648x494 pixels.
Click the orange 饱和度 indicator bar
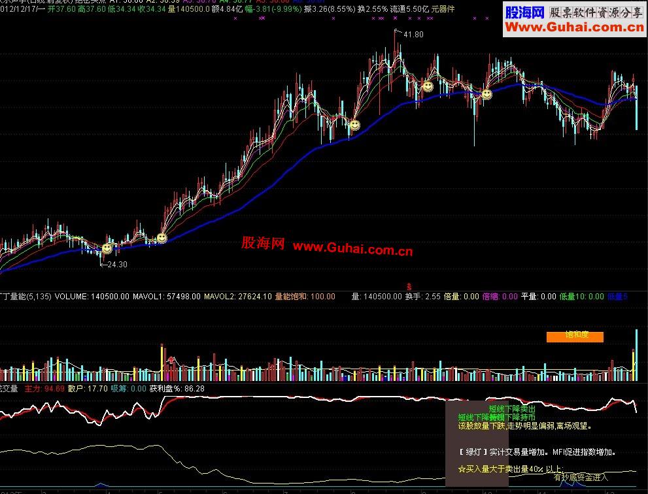point(575,337)
